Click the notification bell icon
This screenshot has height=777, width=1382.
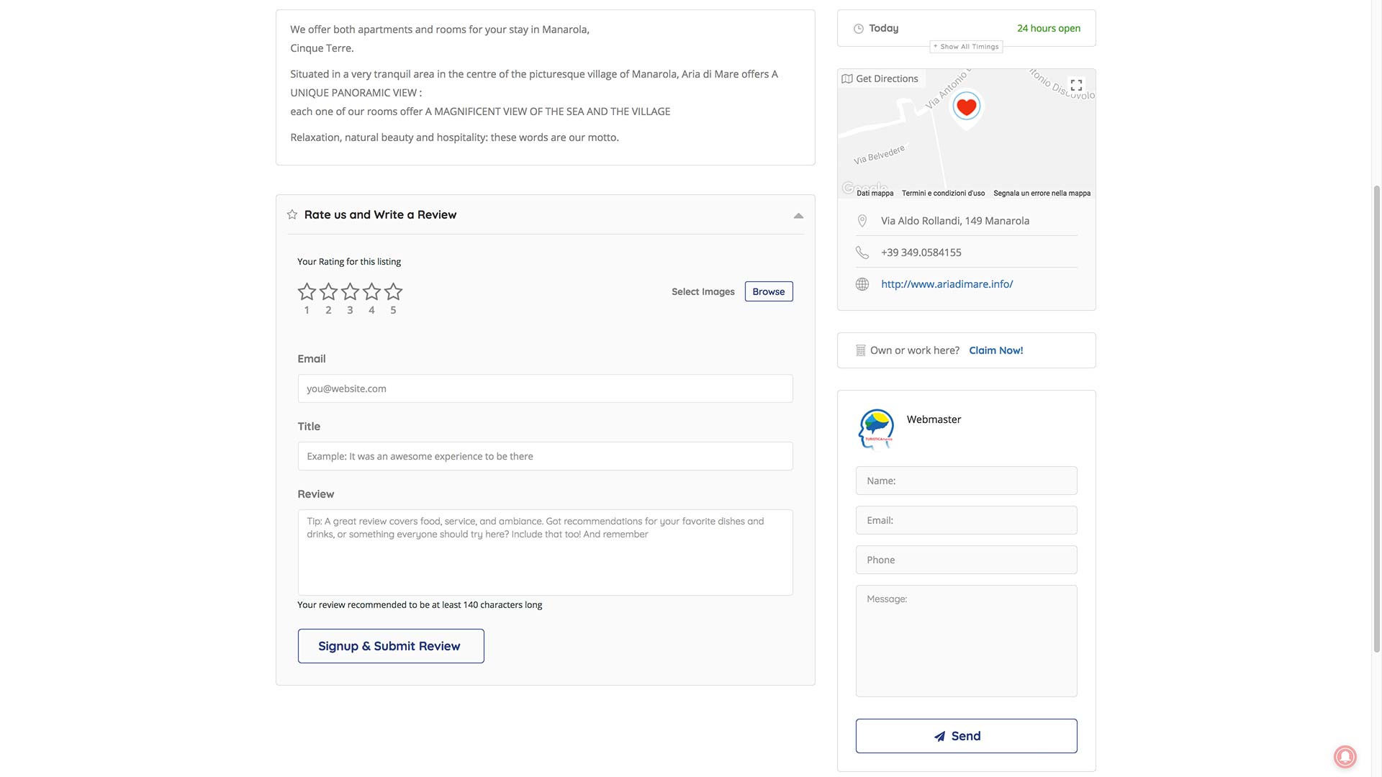pyautogui.click(x=1345, y=756)
